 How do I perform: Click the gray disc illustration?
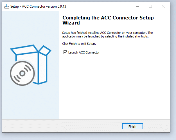pyautogui.click(x=22, y=73)
